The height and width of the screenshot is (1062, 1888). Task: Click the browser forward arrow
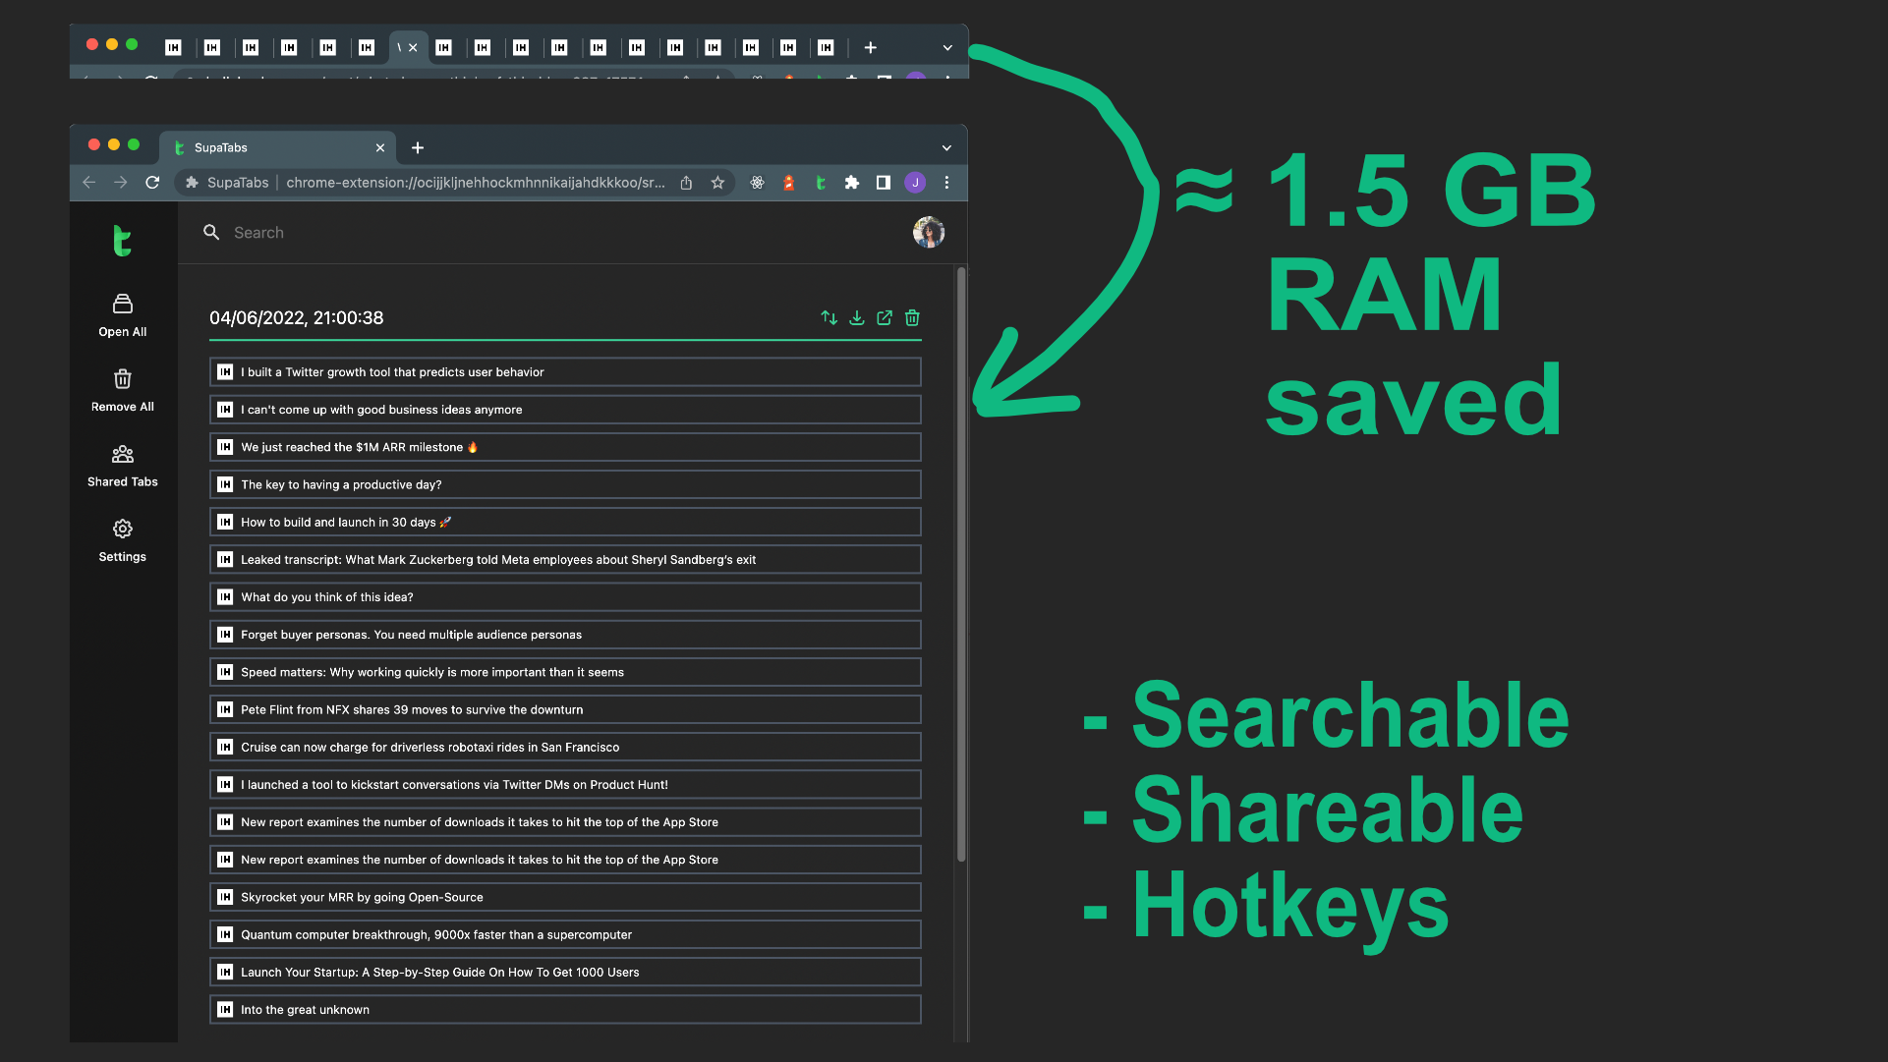click(x=120, y=182)
